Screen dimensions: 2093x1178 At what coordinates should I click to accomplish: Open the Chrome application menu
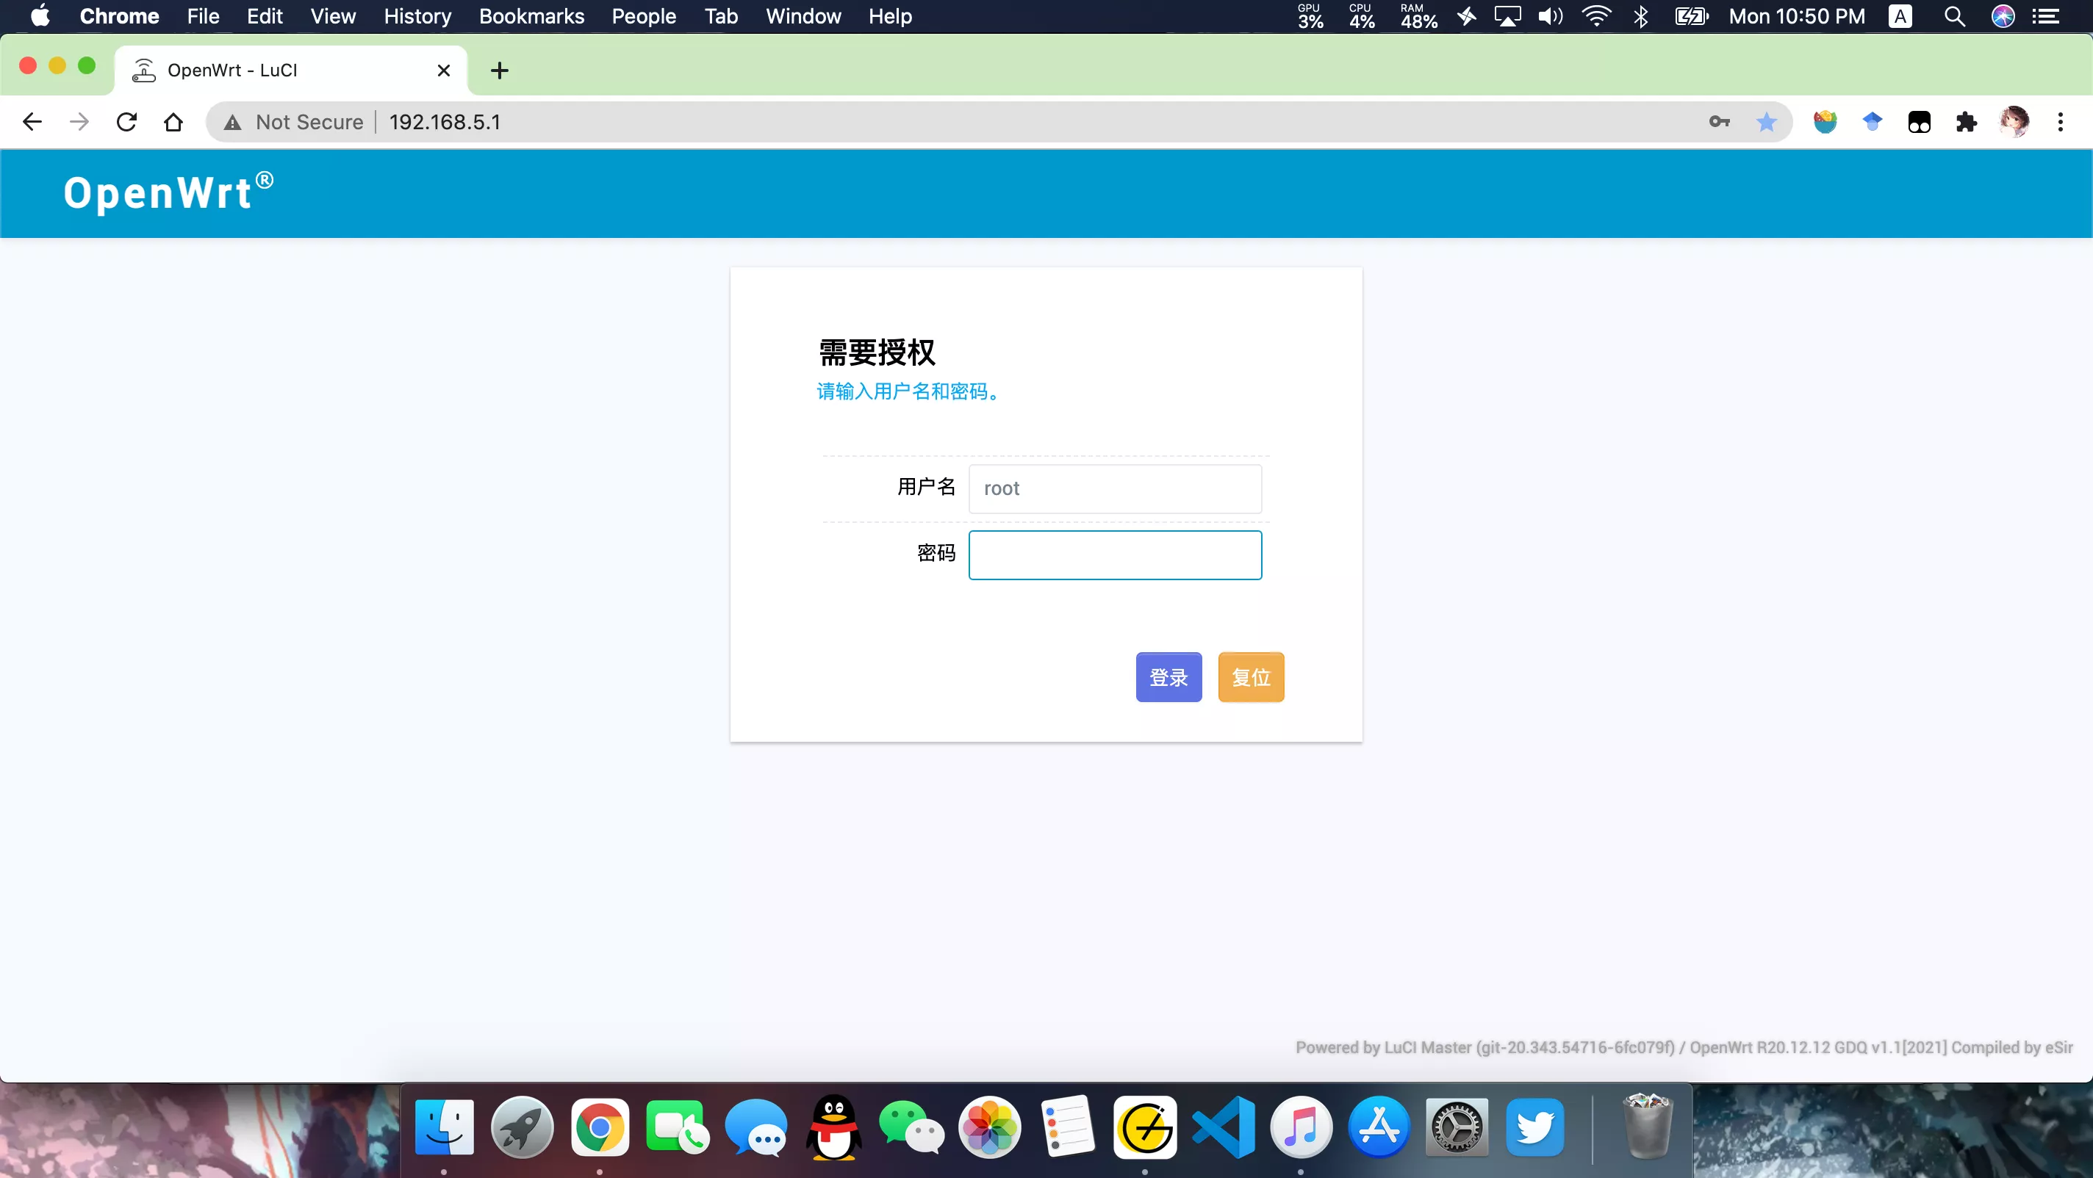pyautogui.click(x=120, y=16)
